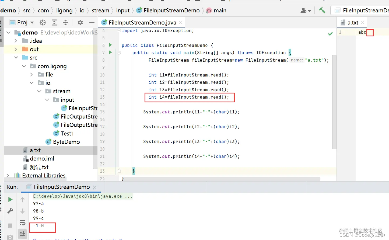Image resolution: width=389 pixels, height=240 pixels.
Task: Expand the External Libraries node
Action: click(x=8, y=176)
